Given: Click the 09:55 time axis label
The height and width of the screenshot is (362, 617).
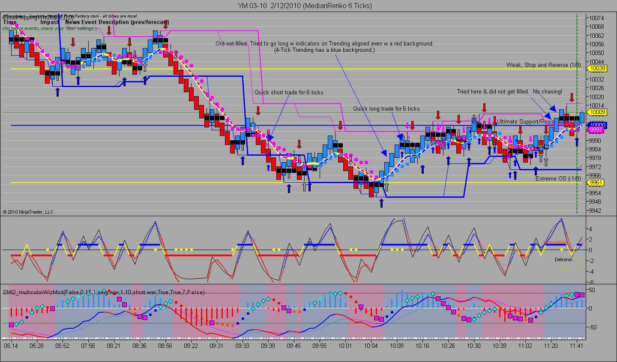Looking at the screenshot, I should (x=320, y=345).
